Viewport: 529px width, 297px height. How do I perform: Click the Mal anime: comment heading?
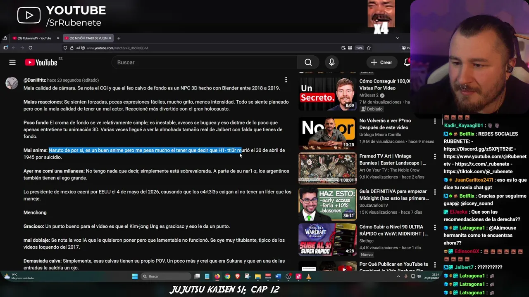click(x=36, y=150)
